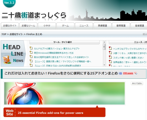Click the red-pin icon beside スタンド使い headline
This screenshot has height=120, width=147.
110,57
